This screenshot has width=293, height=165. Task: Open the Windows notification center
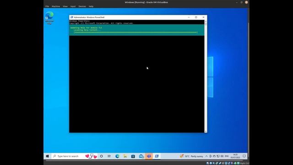[x=244, y=156]
